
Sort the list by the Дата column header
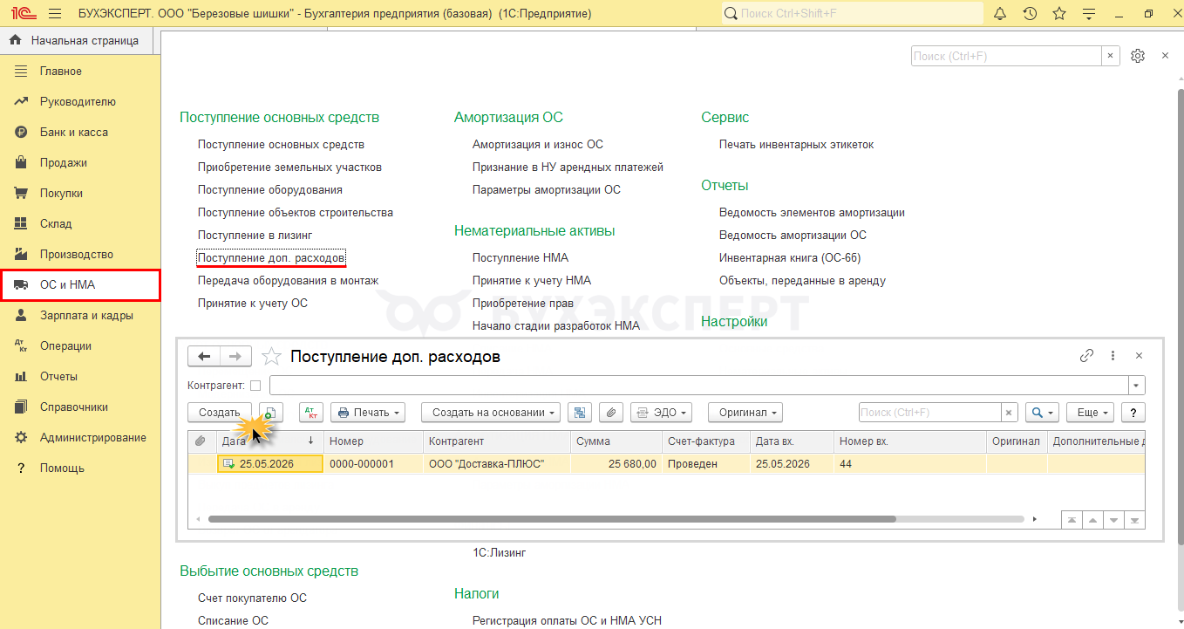(x=269, y=441)
